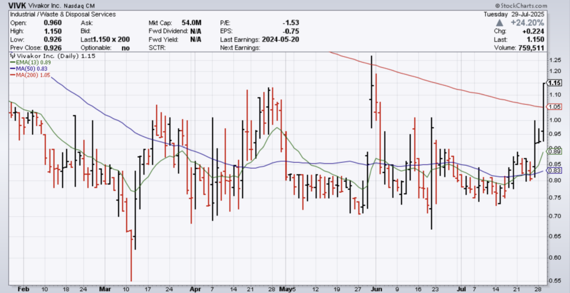570x293 pixels.
Task: Click Industrial / Waste & Disposal Services sector
Action: [x=63, y=14]
